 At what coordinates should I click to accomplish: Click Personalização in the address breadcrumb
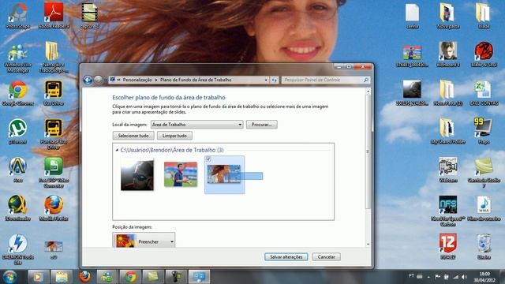pyautogui.click(x=137, y=80)
